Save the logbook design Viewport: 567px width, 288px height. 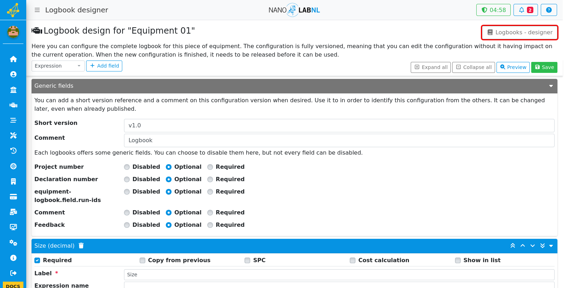pos(544,67)
